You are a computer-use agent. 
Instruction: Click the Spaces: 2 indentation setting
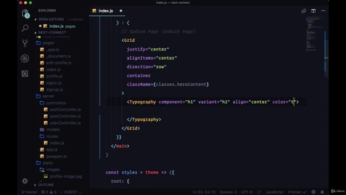coord(228,192)
